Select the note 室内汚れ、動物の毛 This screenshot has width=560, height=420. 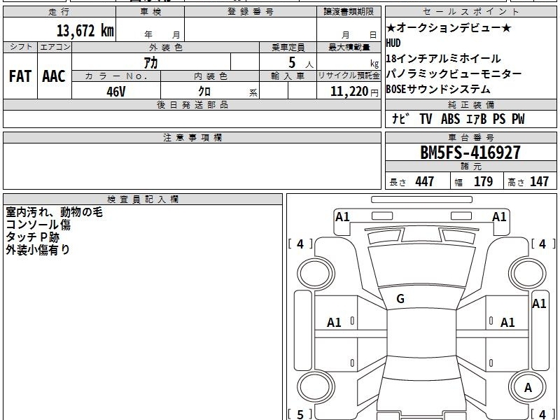pyautogui.click(x=55, y=212)
